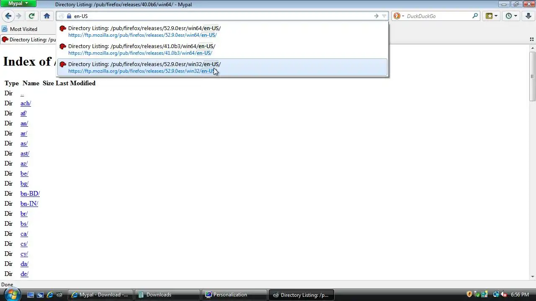Open the downloads arrow button
This screenshot has height=301, width=536.
[528, 16]
